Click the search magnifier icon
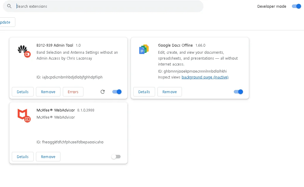The width and height of the screenshot is (304, 187). tap(9, 6)
